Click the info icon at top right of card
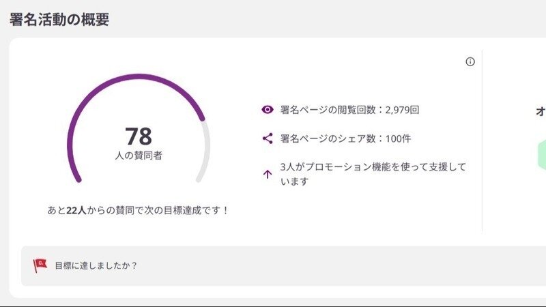The width and height of the screenshot is (546, 307). tap(470, 62)
